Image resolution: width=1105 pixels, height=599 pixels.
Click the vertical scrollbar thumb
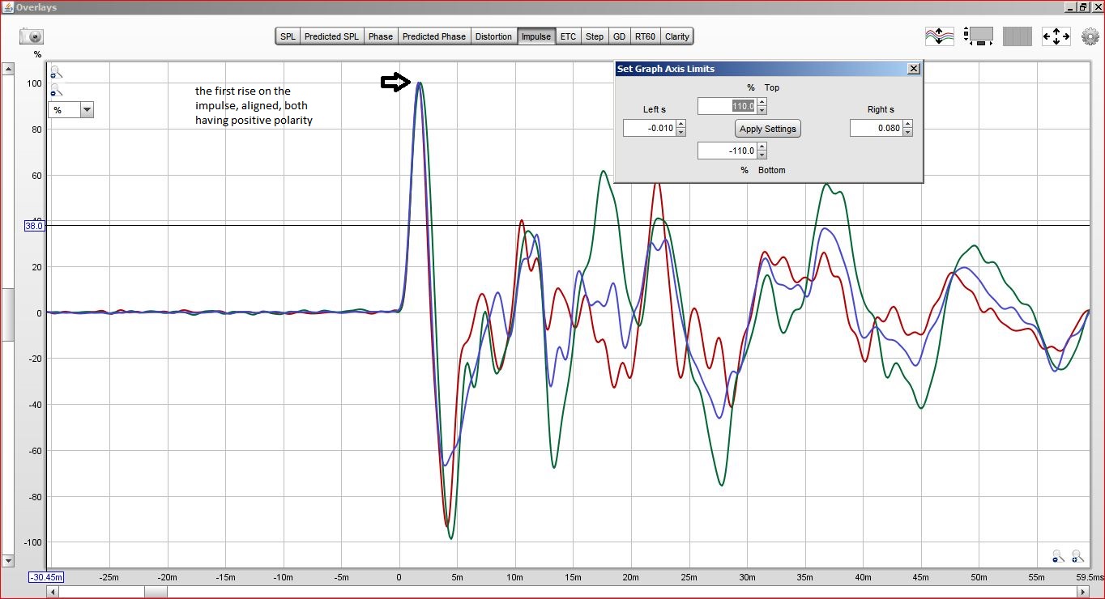(x=8, y=314)
